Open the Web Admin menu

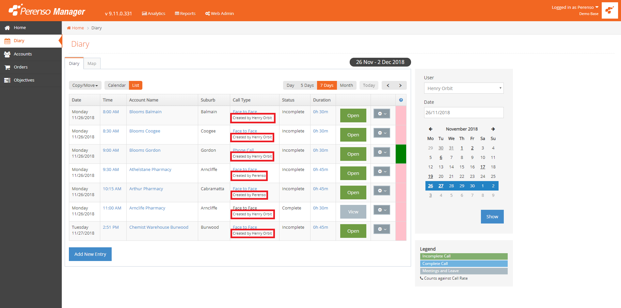pyautogui.click(x=219, y=13)
